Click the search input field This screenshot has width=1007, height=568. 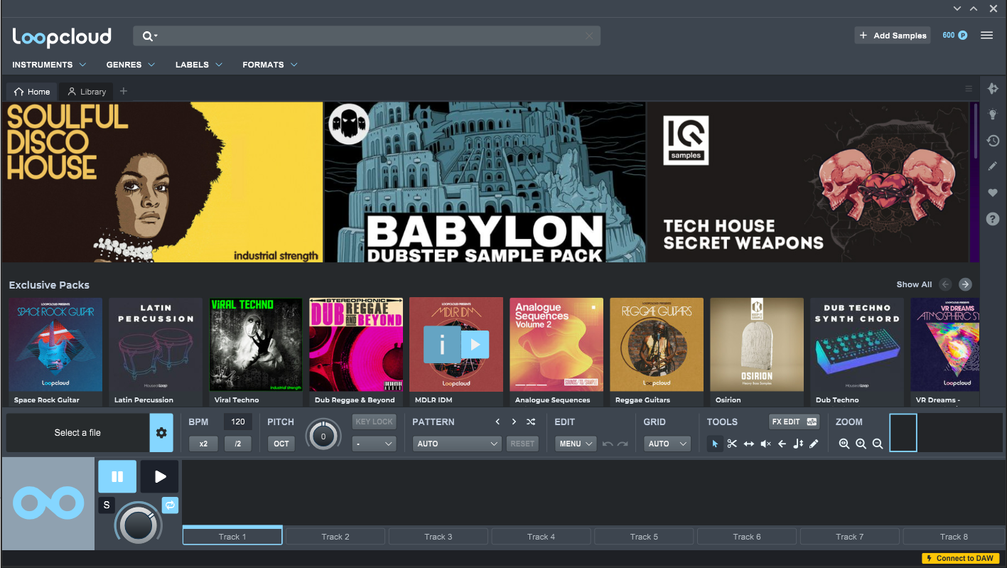pos(367,36)
